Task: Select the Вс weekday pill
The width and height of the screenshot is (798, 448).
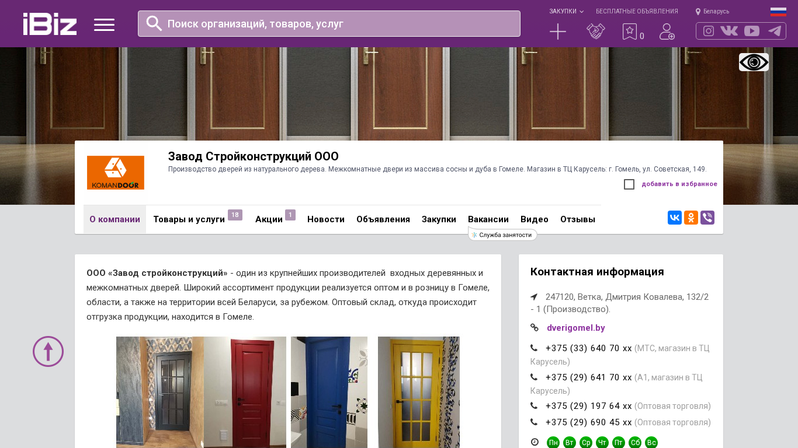Action: pos(651,443)
